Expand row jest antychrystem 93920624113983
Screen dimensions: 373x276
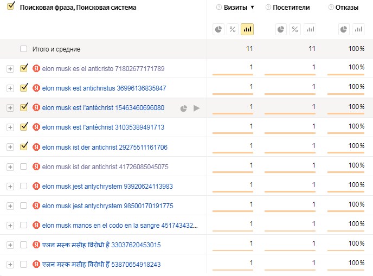[x=10, y=187]
